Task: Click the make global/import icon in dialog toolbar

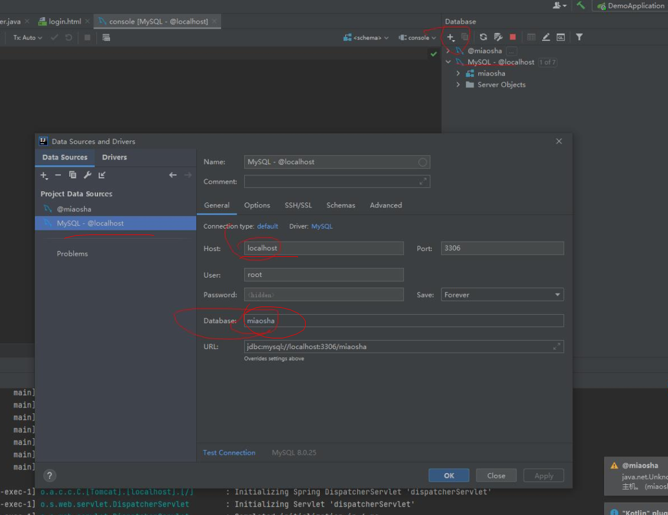Action: [x=102, y=175]
